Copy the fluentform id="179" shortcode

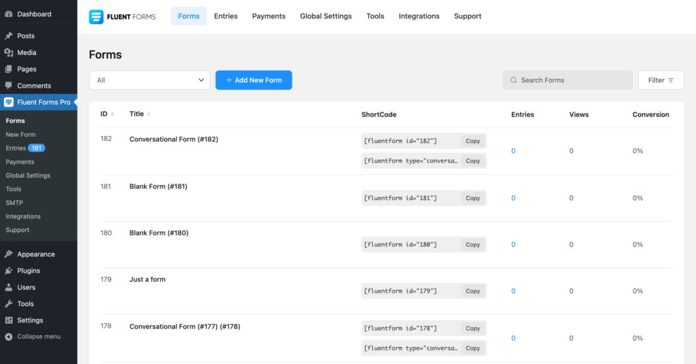[x=473, y=291]
